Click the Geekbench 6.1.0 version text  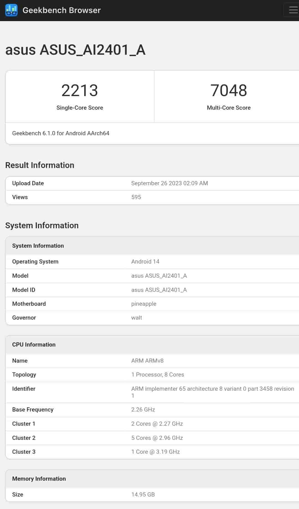[61, 133]
